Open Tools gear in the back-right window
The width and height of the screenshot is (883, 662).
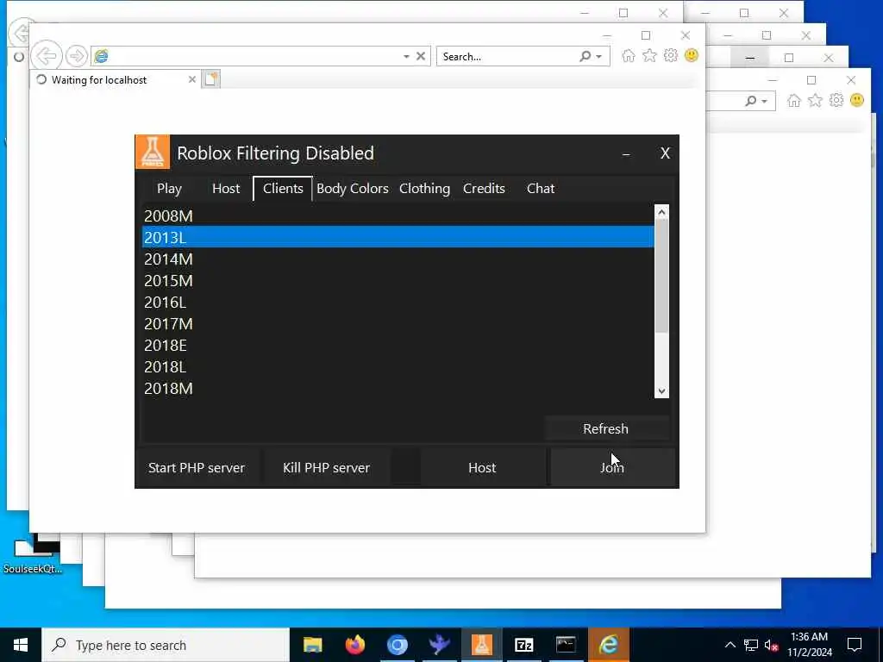(836, 100)
